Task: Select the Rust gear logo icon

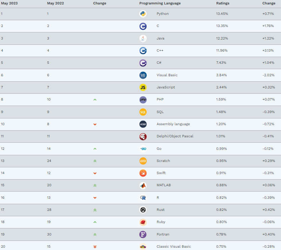Action: point(143,210)
